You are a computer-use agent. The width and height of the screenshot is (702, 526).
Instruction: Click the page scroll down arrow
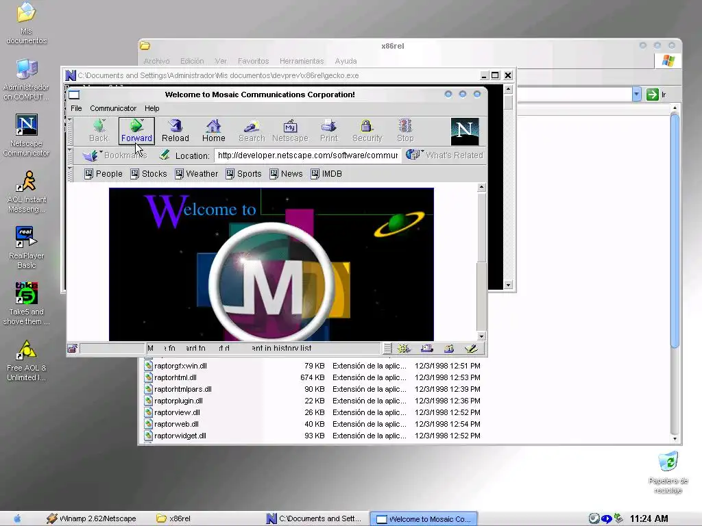pos(481,336)
